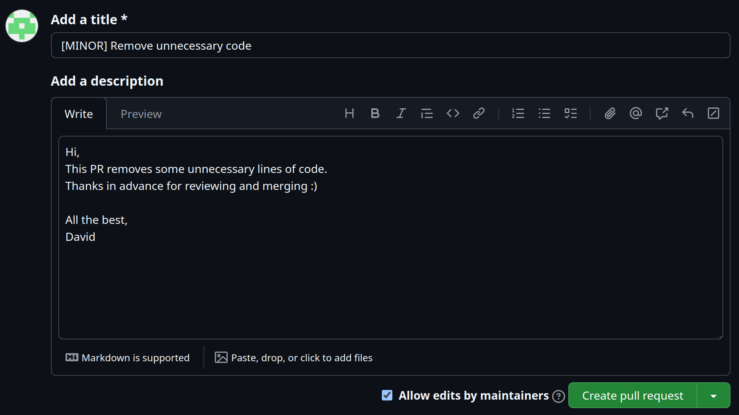Uncheck Allow edits by maintainers

[x=387, y=395]
